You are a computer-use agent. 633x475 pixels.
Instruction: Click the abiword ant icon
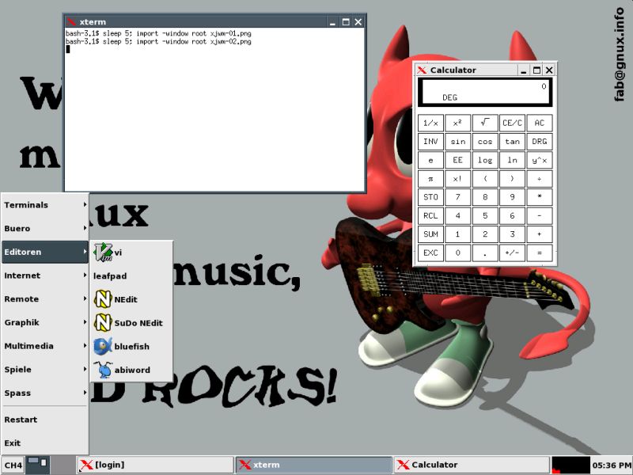103,370
